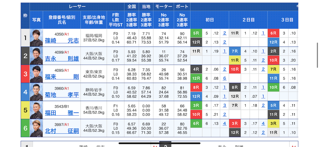
Task: Open racer 吉永 則雄 profile link
Action: (62, 59)
